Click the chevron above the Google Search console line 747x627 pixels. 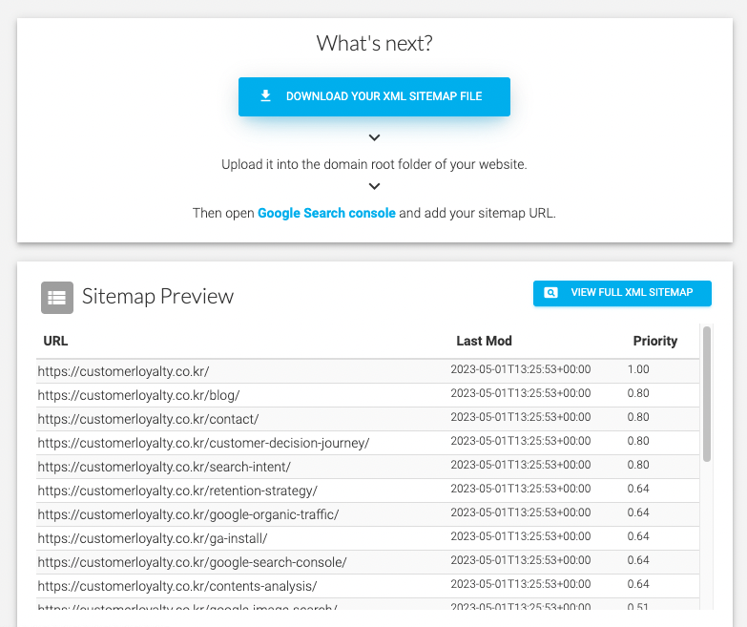pos(374,187)
